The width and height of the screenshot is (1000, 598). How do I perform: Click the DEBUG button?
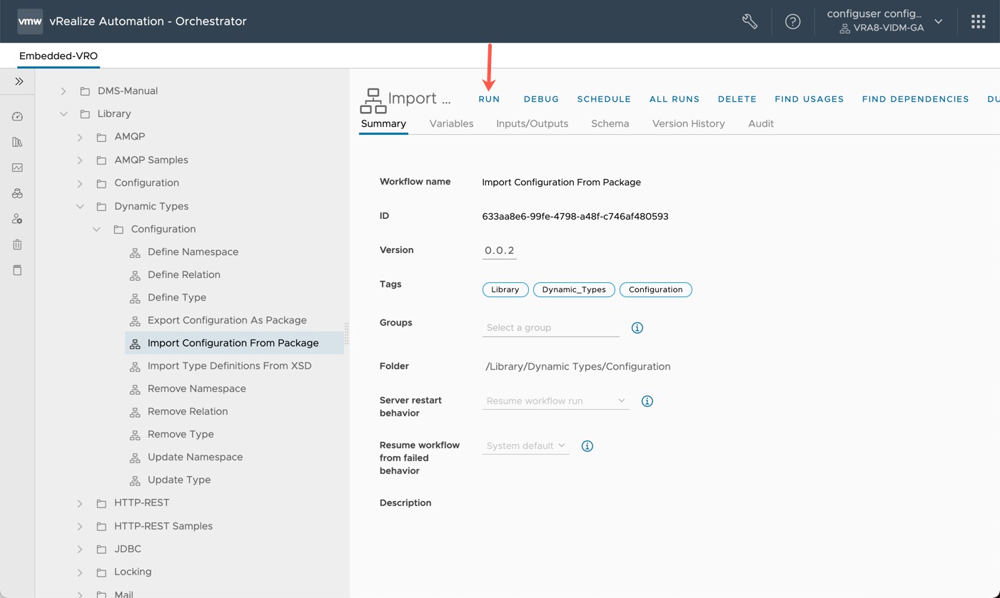pyautogui.click(x=541, y=99)
